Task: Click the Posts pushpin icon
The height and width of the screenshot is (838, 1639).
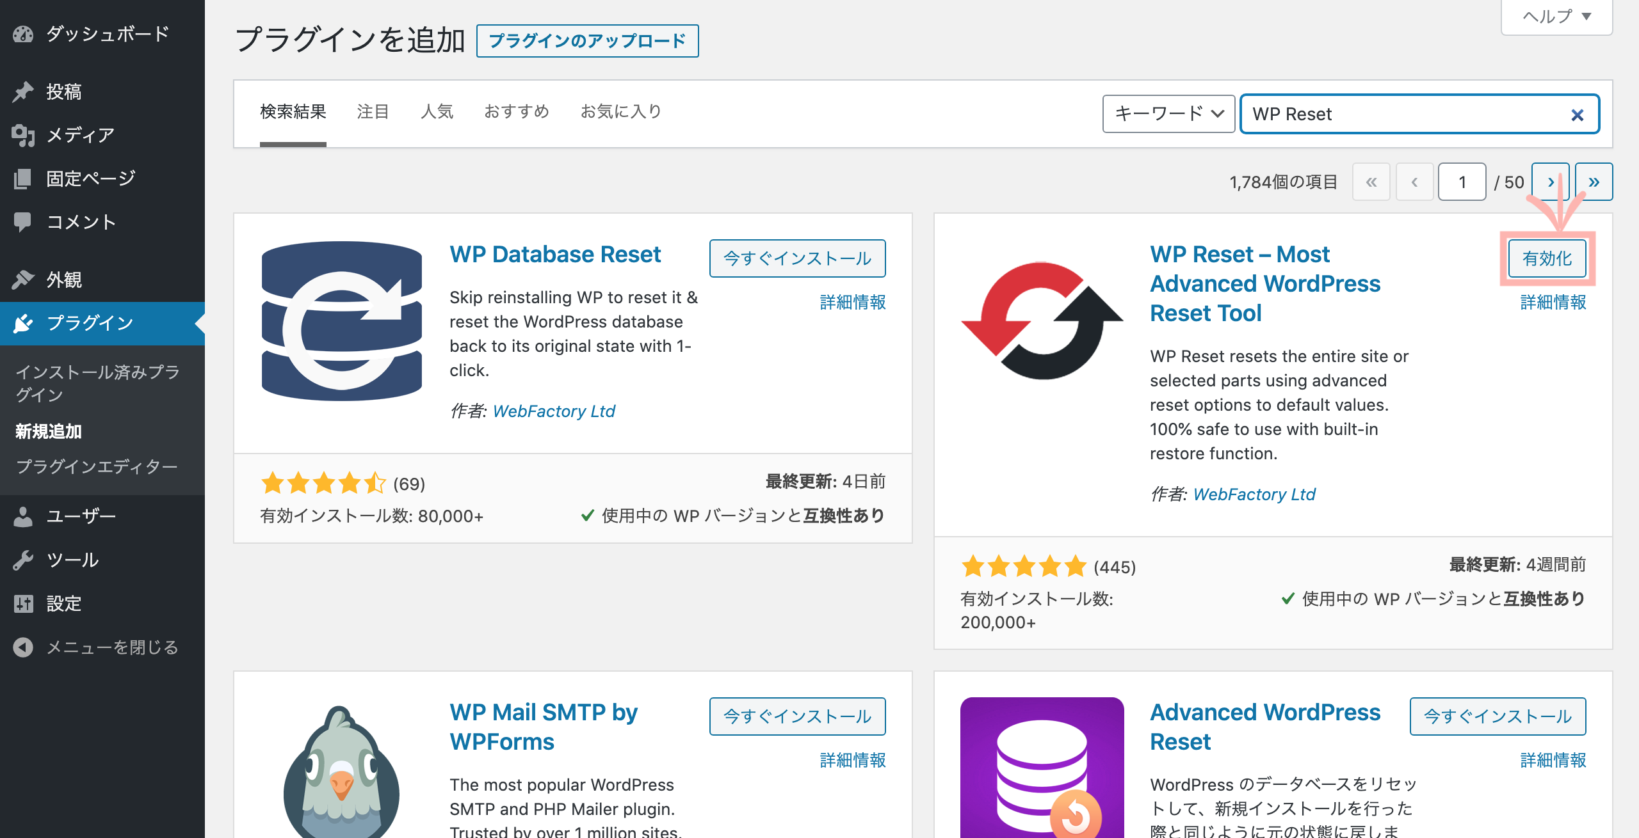Action: (x=23, y=91)
